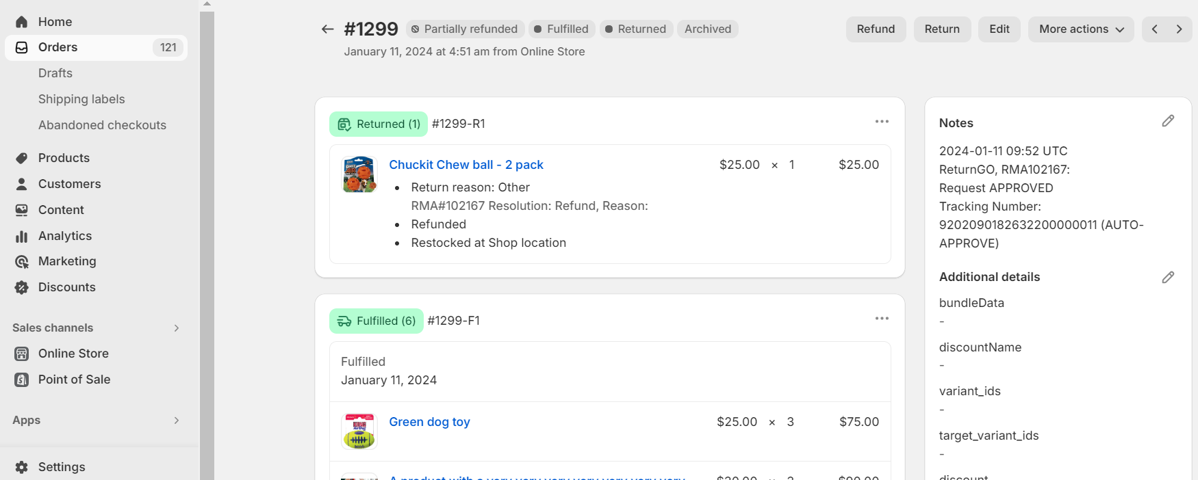Screen dimensions: 1198x480
Task: Open the Home icon in sidebar
Action: (x=22, y=22)
